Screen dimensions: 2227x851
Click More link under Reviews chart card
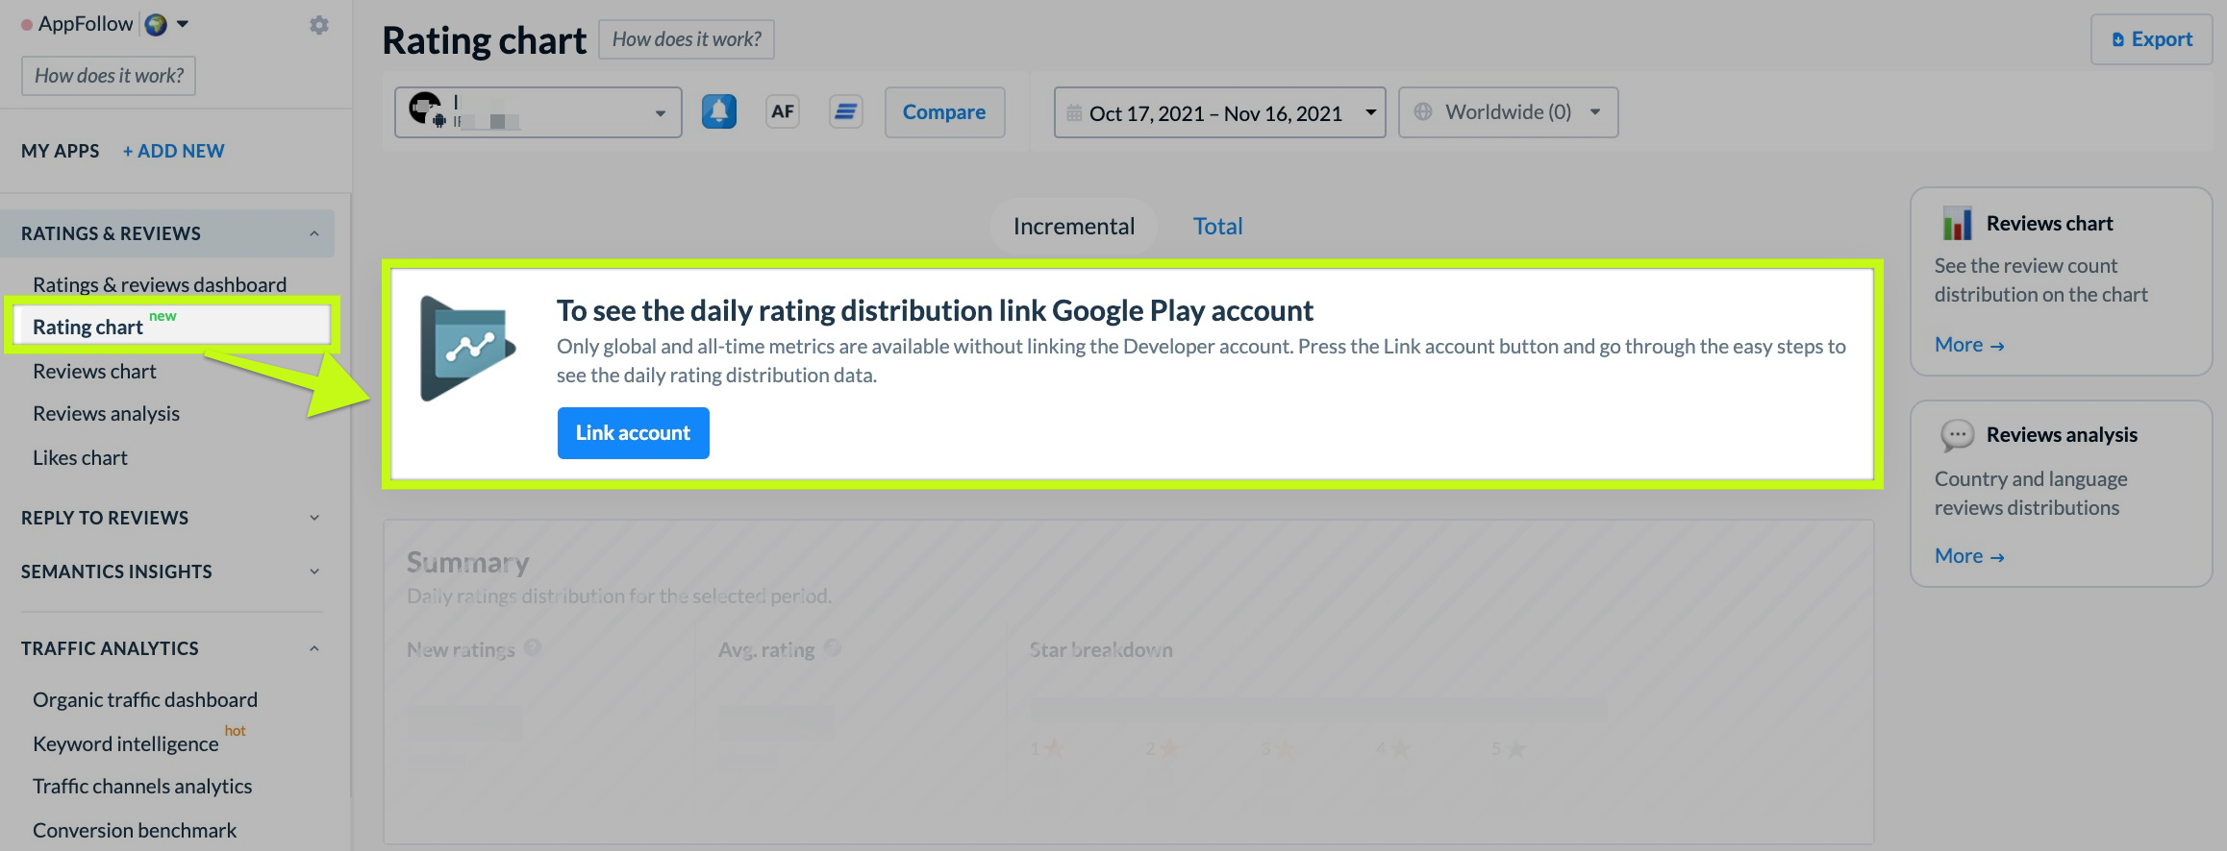pos(1969,345)
